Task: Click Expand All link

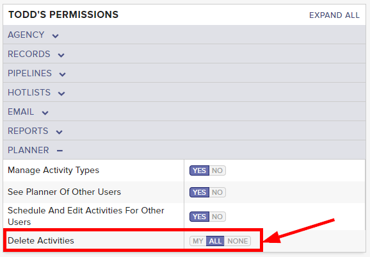Action: point(334,15)
